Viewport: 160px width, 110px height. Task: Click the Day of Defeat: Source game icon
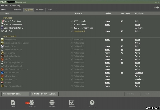pos(2,21)
